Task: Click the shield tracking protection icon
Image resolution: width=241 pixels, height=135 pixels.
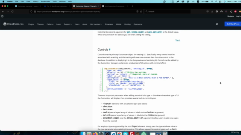Action: [31, 12]
